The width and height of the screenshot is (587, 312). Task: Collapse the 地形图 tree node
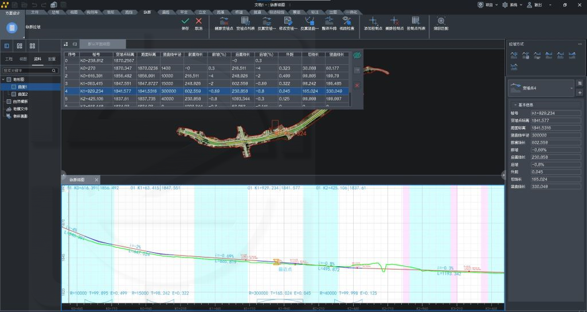click(3, 79)
